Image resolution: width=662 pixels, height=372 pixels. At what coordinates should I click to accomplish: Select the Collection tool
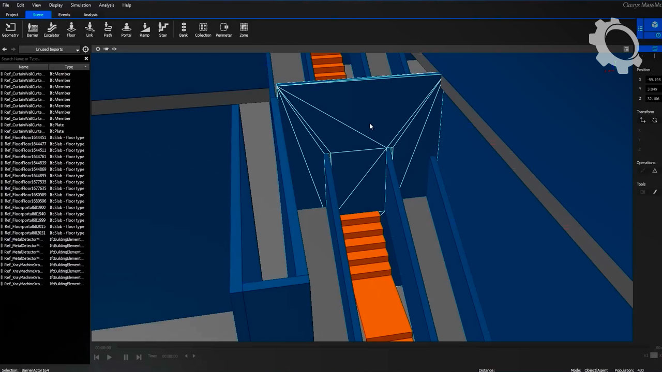coord(203,30)
